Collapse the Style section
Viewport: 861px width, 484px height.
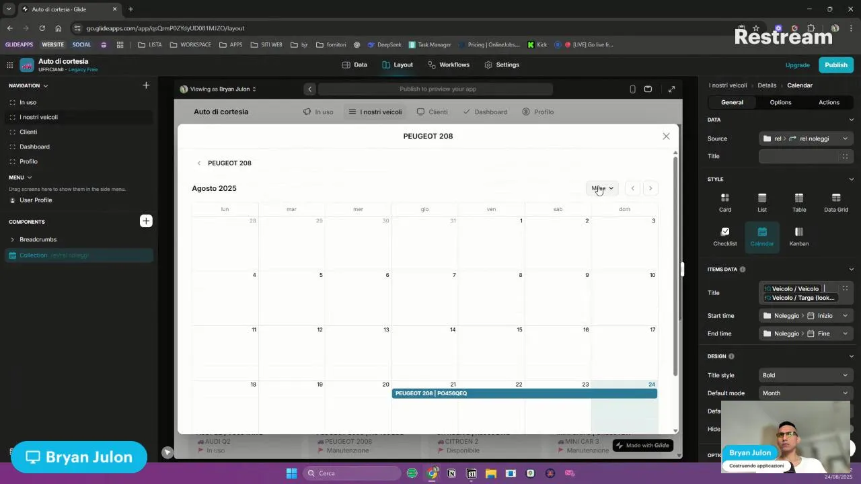(x=851, y=179)
